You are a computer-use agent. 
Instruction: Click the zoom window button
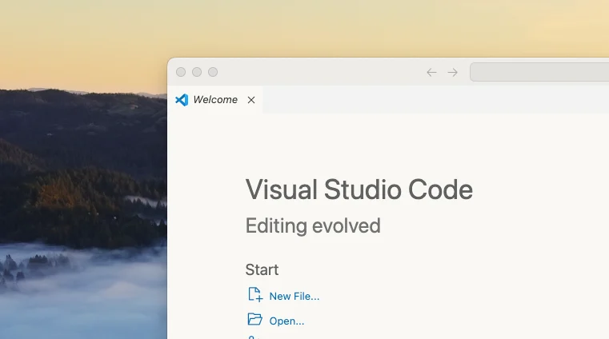tap(213, 72)
